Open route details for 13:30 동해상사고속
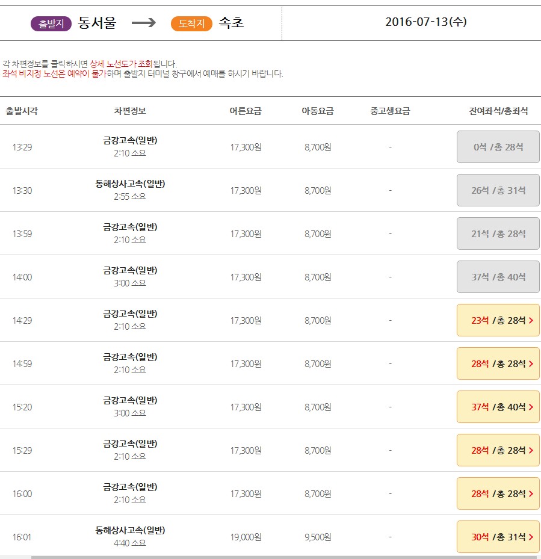Image resolution: width=541 pixels, height=559 pixels. 130,184
